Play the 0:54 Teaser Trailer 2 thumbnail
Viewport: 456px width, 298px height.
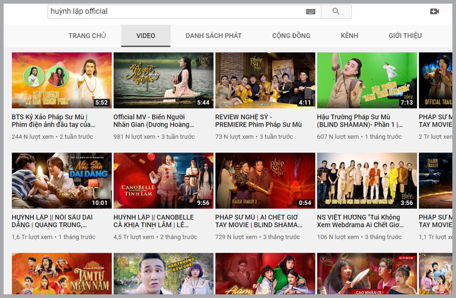click(x=265, y=180)
